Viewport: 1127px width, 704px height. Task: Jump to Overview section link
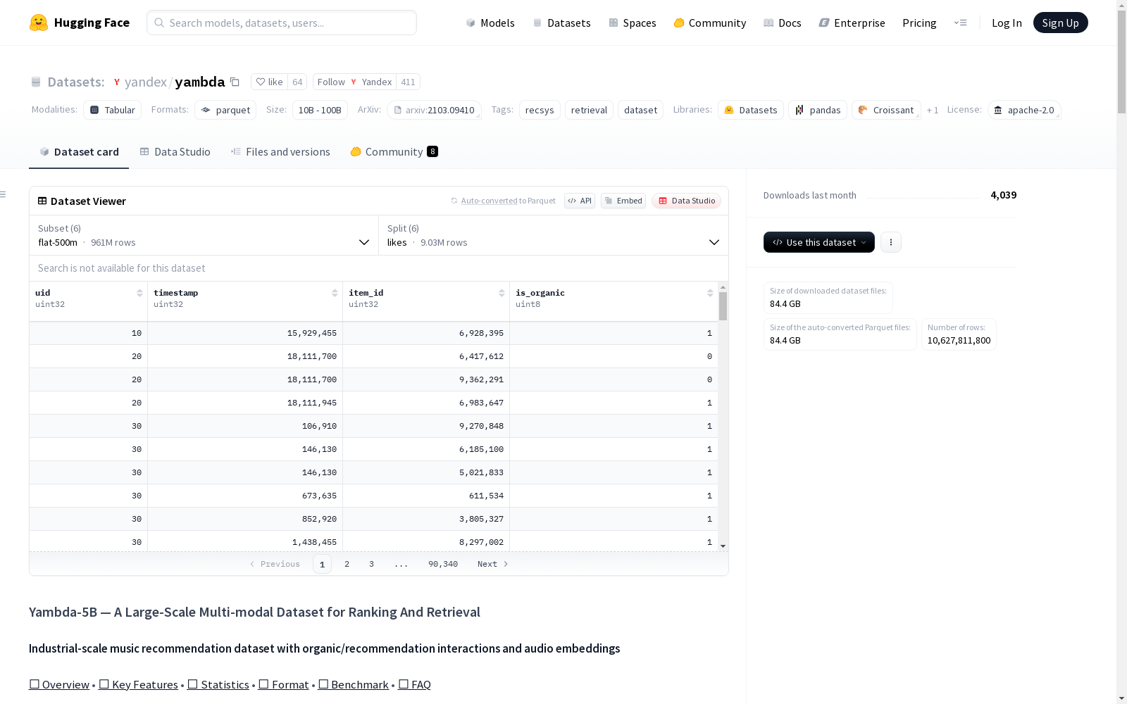59,684
